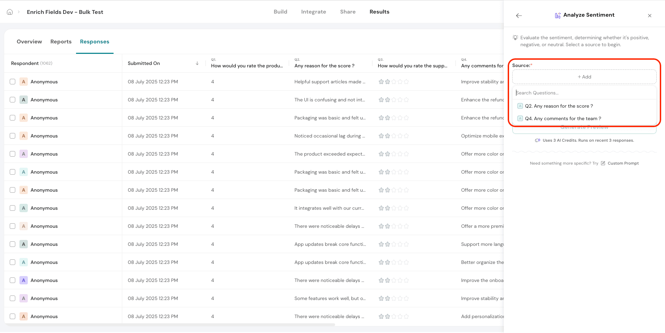Go back using the panel's left arrow
Screen dimensions: 665x333
pos(519,16)
